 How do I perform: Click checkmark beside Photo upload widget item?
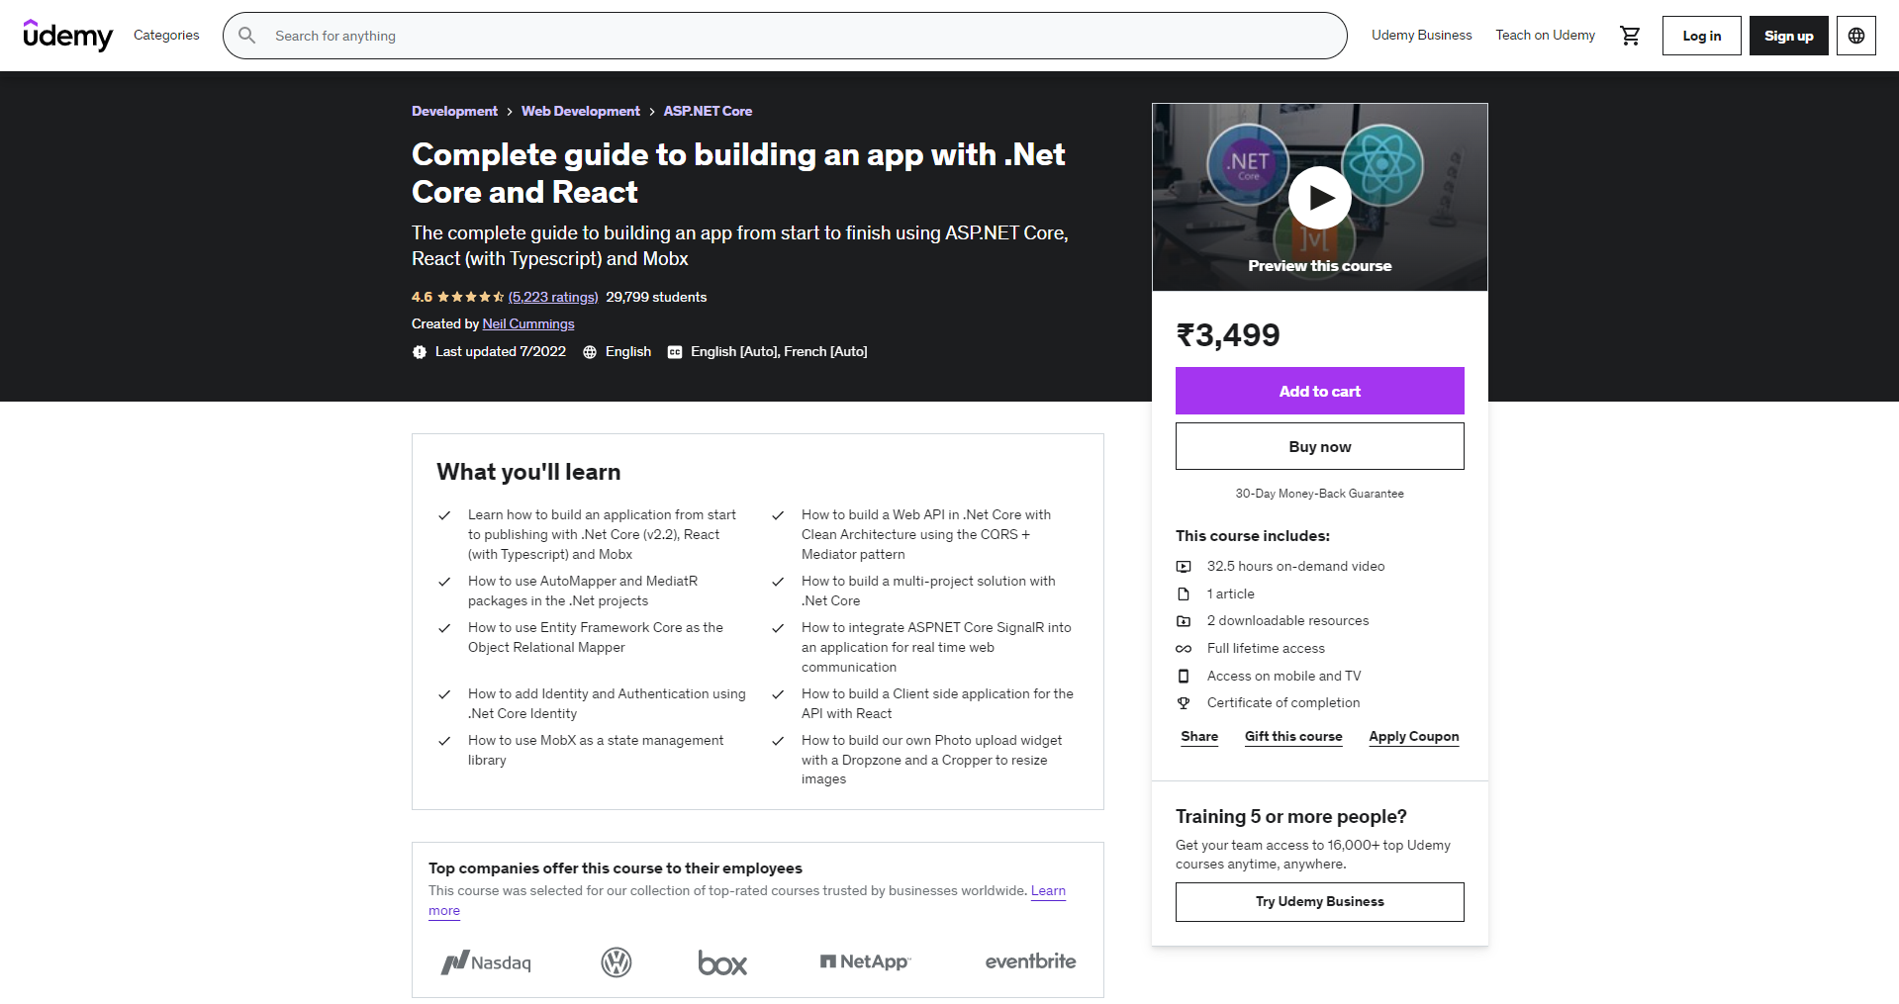point(778,741)
